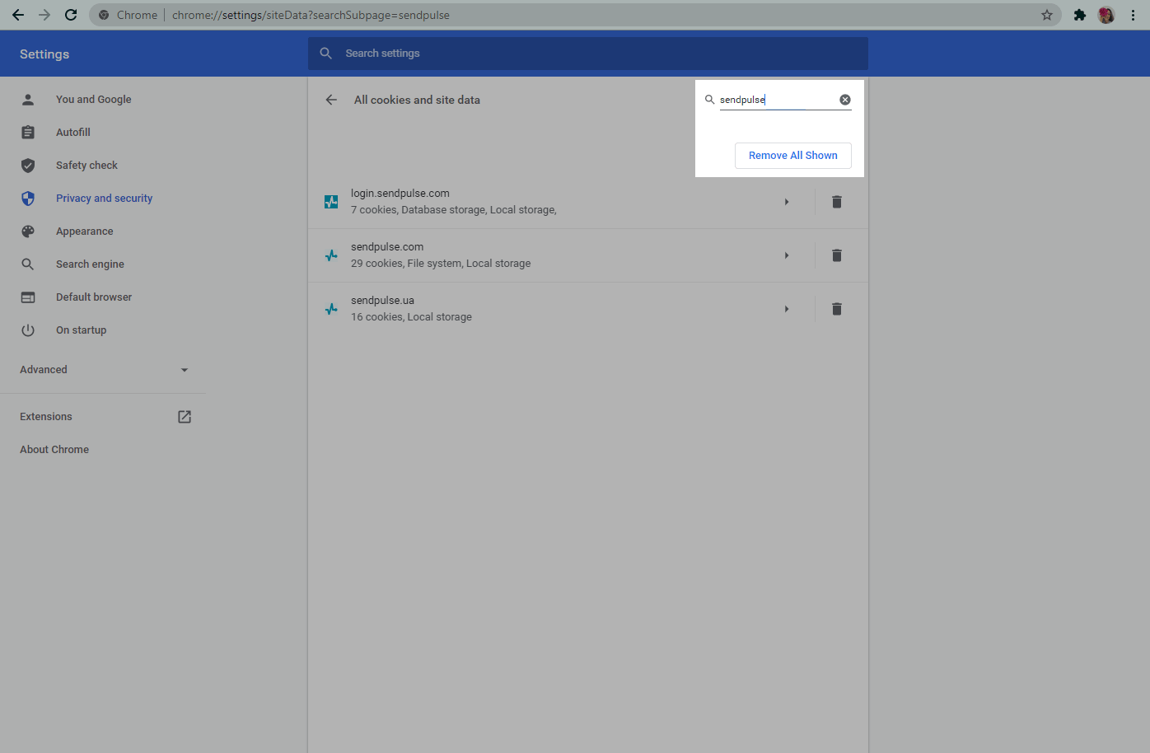Bookmark this page with the star icon
The width and height of the screenshot is (1150, 753).
1046,15
